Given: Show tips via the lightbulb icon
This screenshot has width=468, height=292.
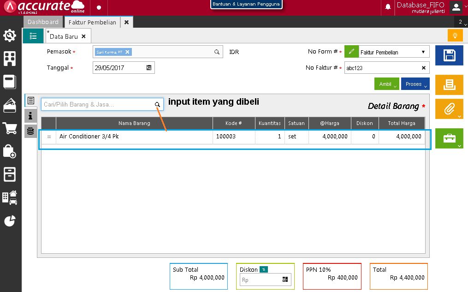Looking at the screenshot, I should 455,35.
